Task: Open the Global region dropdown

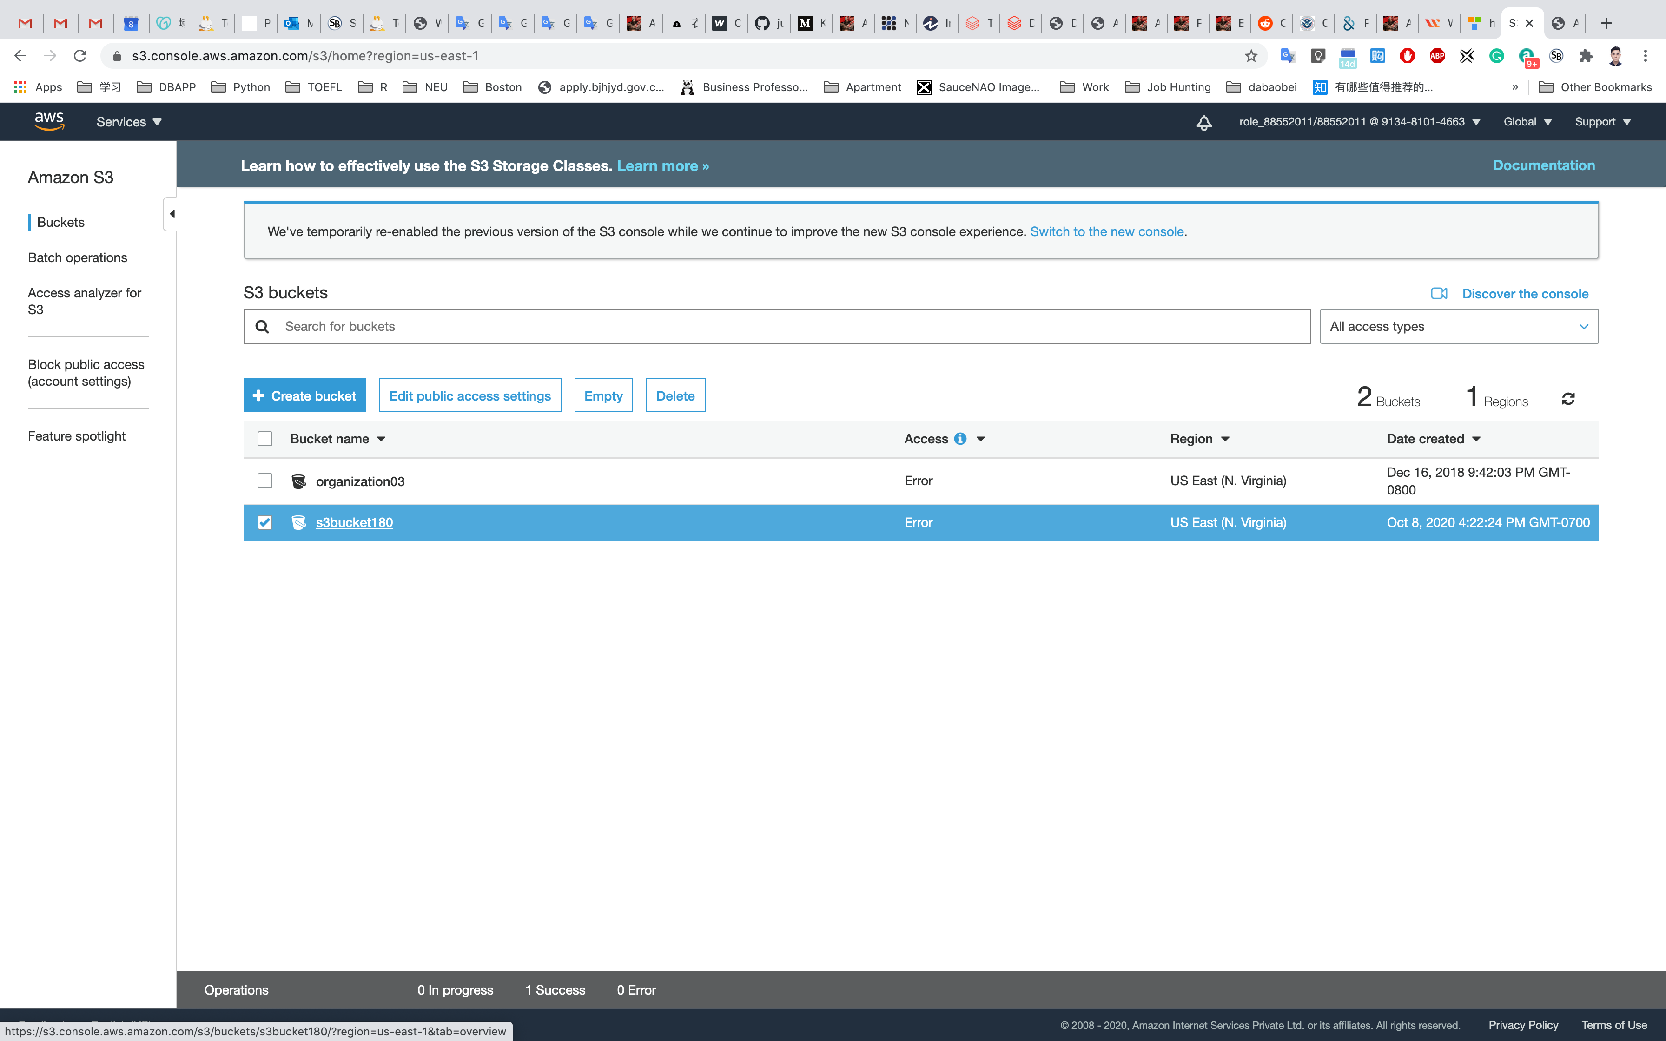Action: click(1527, 122)
